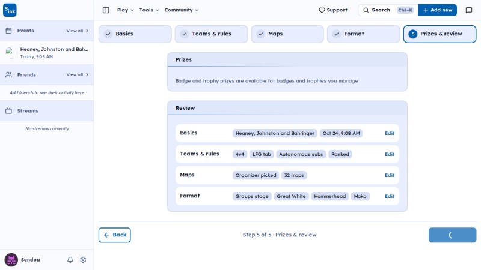Image resolution: width=481 pixels, height=270 pixels.
Task: Click the "Organizer picked" tag
Action: pyautogui.click(x=256, y=175)
